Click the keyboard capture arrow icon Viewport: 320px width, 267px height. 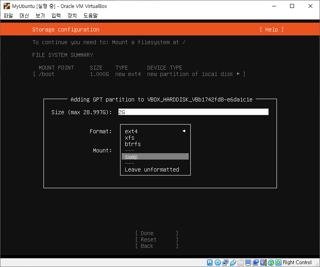(x=278, y=262)
